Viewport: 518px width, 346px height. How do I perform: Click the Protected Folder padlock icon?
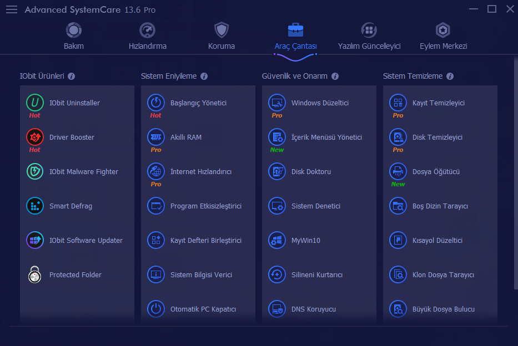point(34,274)
